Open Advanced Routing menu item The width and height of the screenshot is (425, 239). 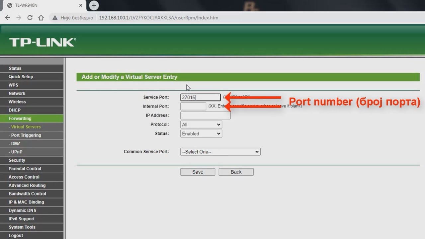click(x=32, y=186)
